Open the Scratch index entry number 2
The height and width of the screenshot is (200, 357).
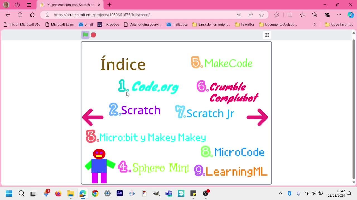[x=135, y=110]
